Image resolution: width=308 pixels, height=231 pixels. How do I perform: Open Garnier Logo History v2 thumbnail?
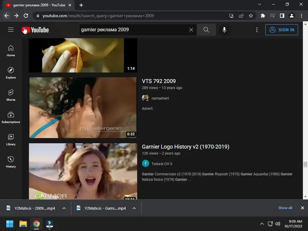[x=83, y=171]
